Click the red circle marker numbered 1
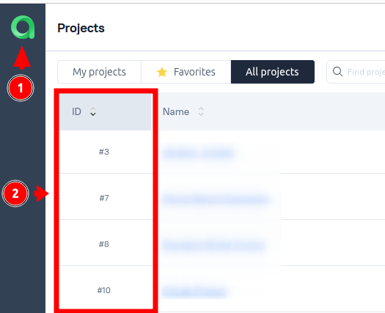This screenshot has height=313, width=385. (21, 88)
